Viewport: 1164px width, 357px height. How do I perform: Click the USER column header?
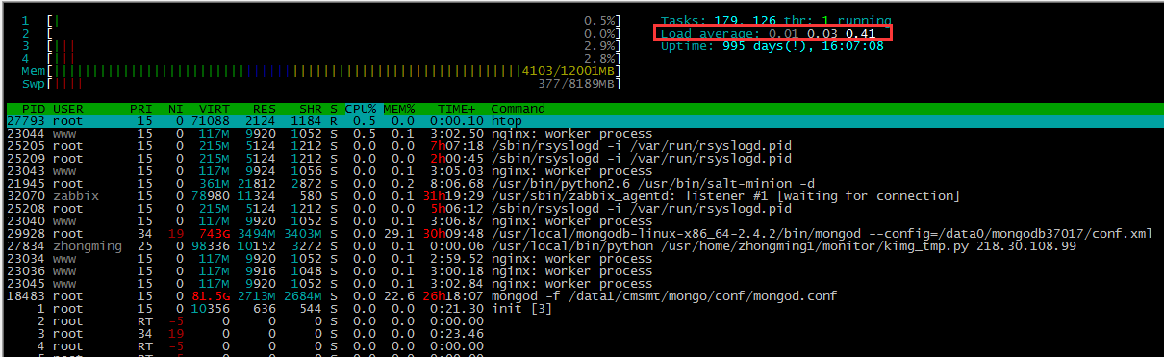pyautogui.click(x=68, y=109)
